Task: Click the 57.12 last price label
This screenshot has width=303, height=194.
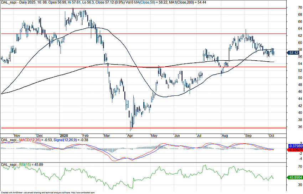Action: coord(293,53)
